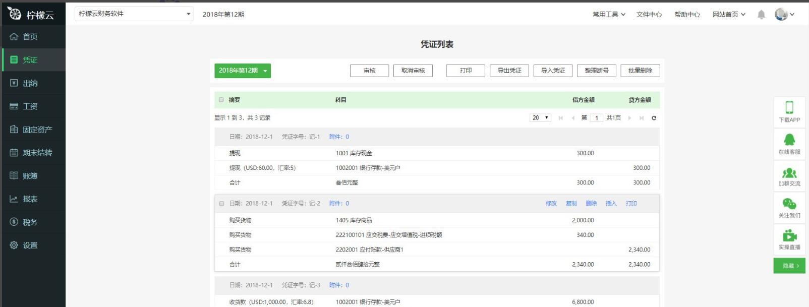809x307 pixels.
Task: Click the 1001 库存现金 account row
Action: pos(437,153)
